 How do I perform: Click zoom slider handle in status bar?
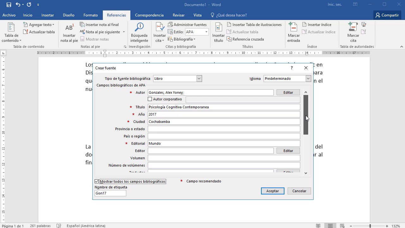tap(370, 226)
